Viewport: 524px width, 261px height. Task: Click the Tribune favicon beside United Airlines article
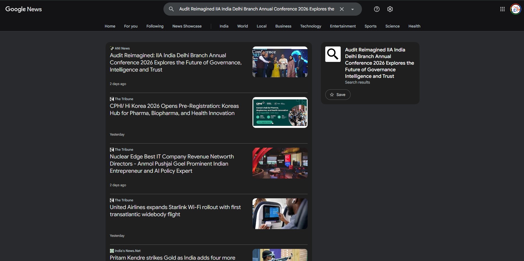[x=112, y=200]
